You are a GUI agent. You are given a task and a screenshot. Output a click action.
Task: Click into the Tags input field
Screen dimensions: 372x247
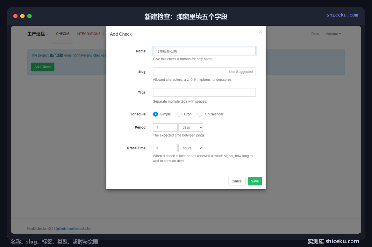coord(204,93)
